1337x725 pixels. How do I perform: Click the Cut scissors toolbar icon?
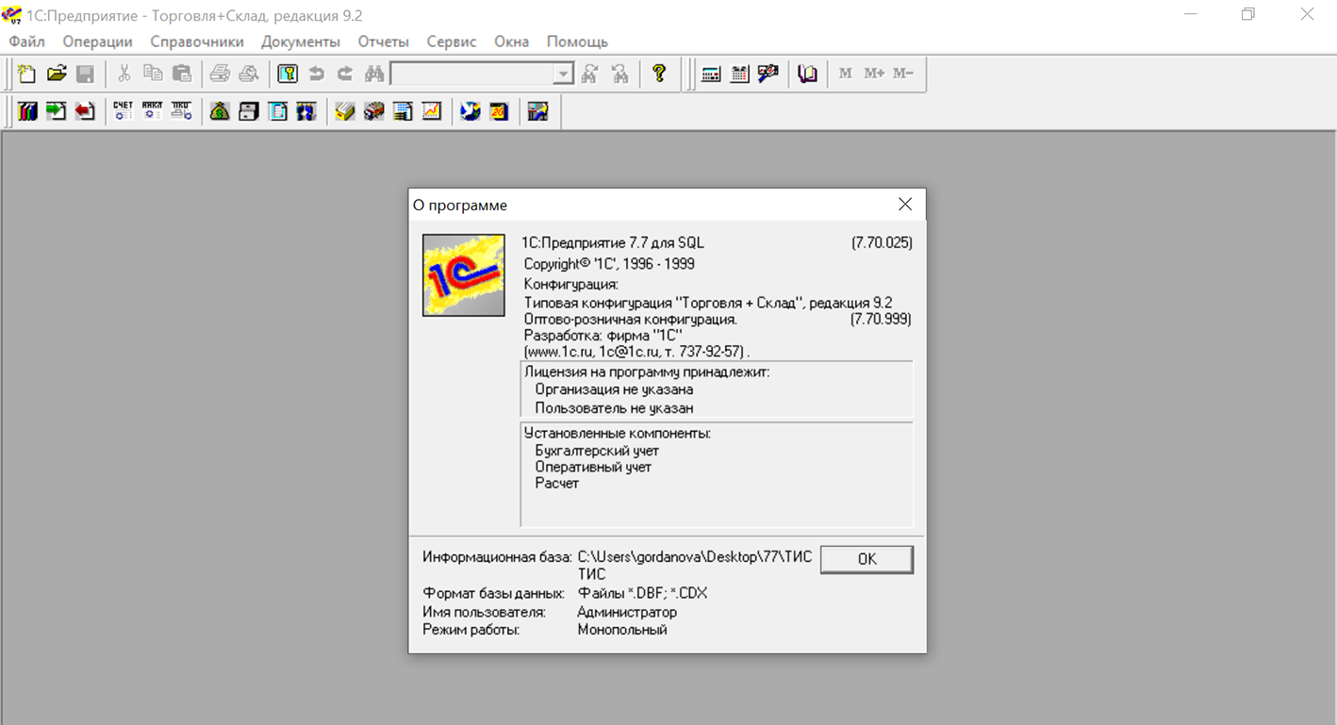pos(124,74)
